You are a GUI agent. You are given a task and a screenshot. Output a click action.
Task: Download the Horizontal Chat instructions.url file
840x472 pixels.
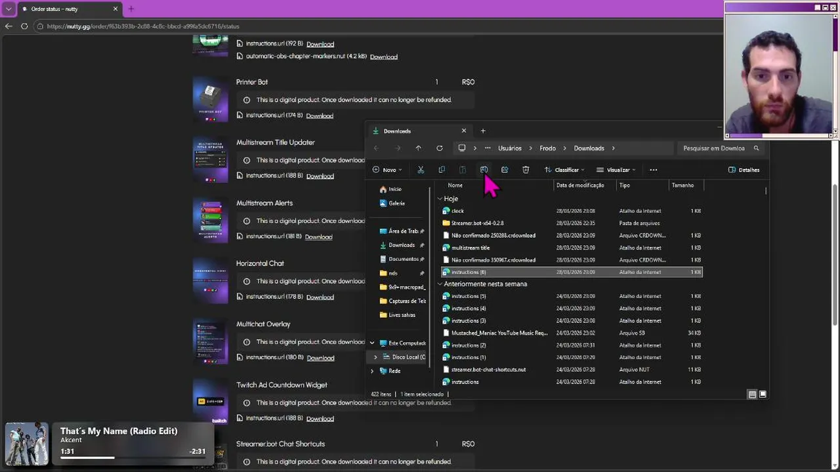(x=320, y=298)
